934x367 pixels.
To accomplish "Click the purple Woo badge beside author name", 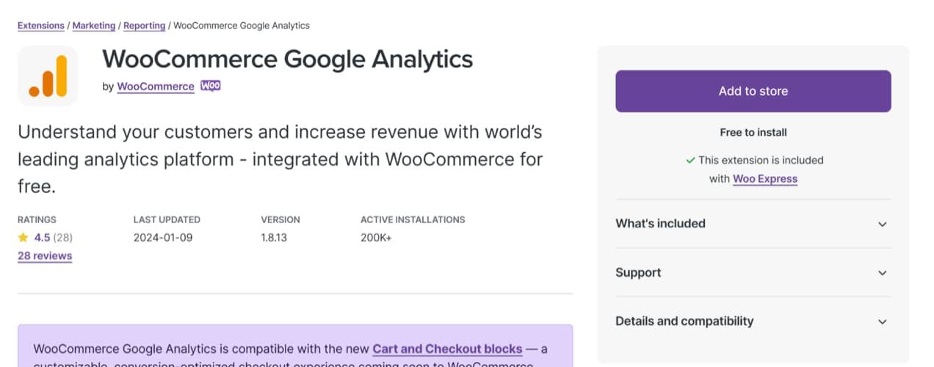I will pos(211,86).
